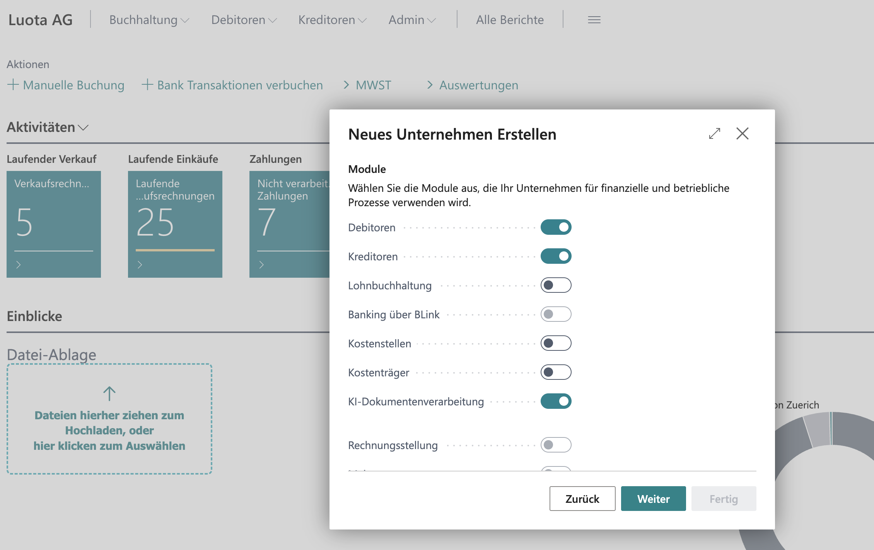Click the disabled Fertig button
This screenshot has width=874, height=550.
(x=724, y=499)
